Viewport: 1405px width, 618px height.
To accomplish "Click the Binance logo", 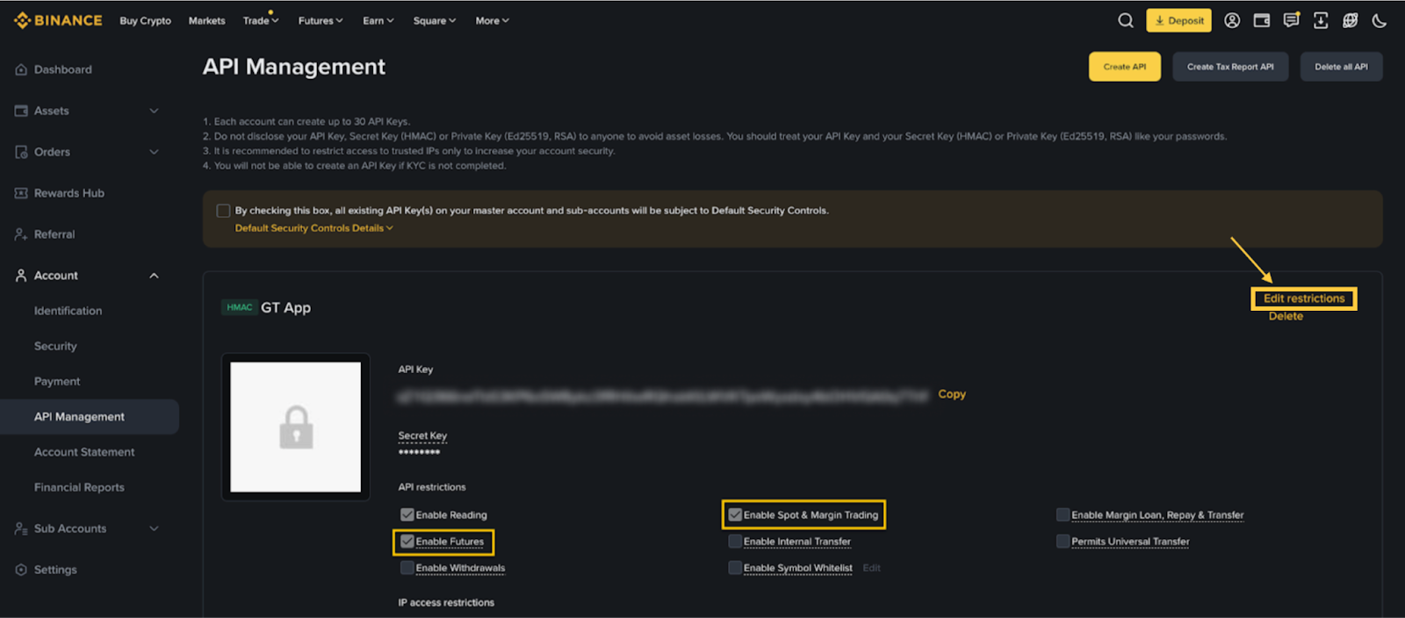I will (x=58, y=20).
